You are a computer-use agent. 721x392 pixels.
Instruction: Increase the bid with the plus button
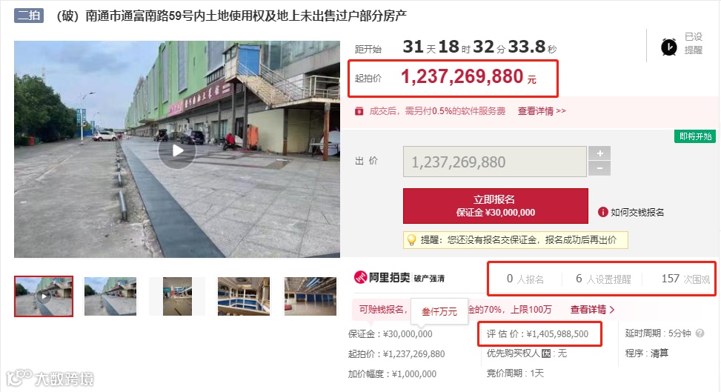click(599, 153)
